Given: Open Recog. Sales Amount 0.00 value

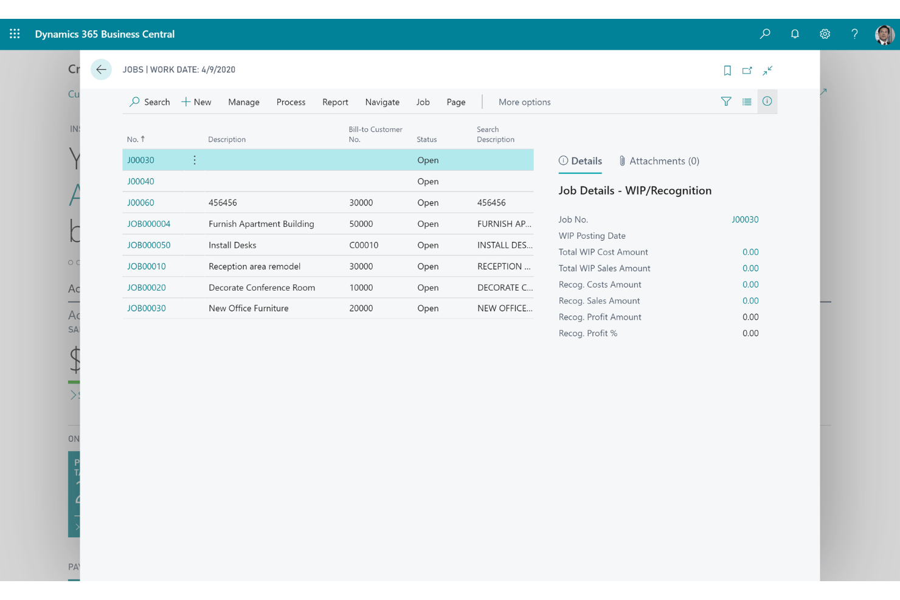Looking at the screenshot, I should 750,300.
